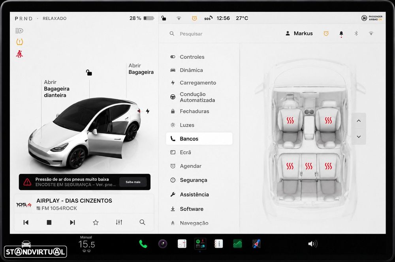Toggle the driver front-left seat heater
395x262 pixels.
290,121
